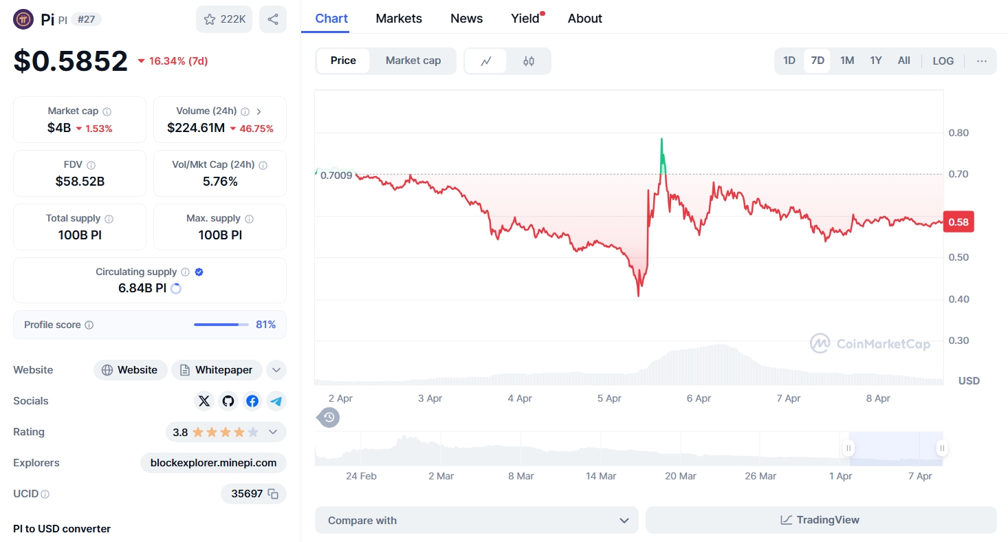Viewport: 1008px width, 542px height.
Task: Click the Profile score progress bar
Action: point(221,325)
